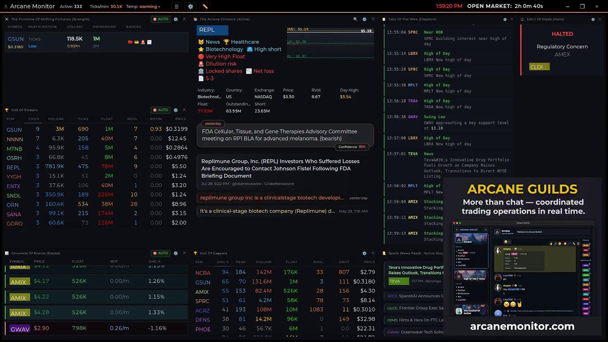Open Edict Of Stasis settings gear
Viewport: 608px width, 342px height.
pos(593,19)
